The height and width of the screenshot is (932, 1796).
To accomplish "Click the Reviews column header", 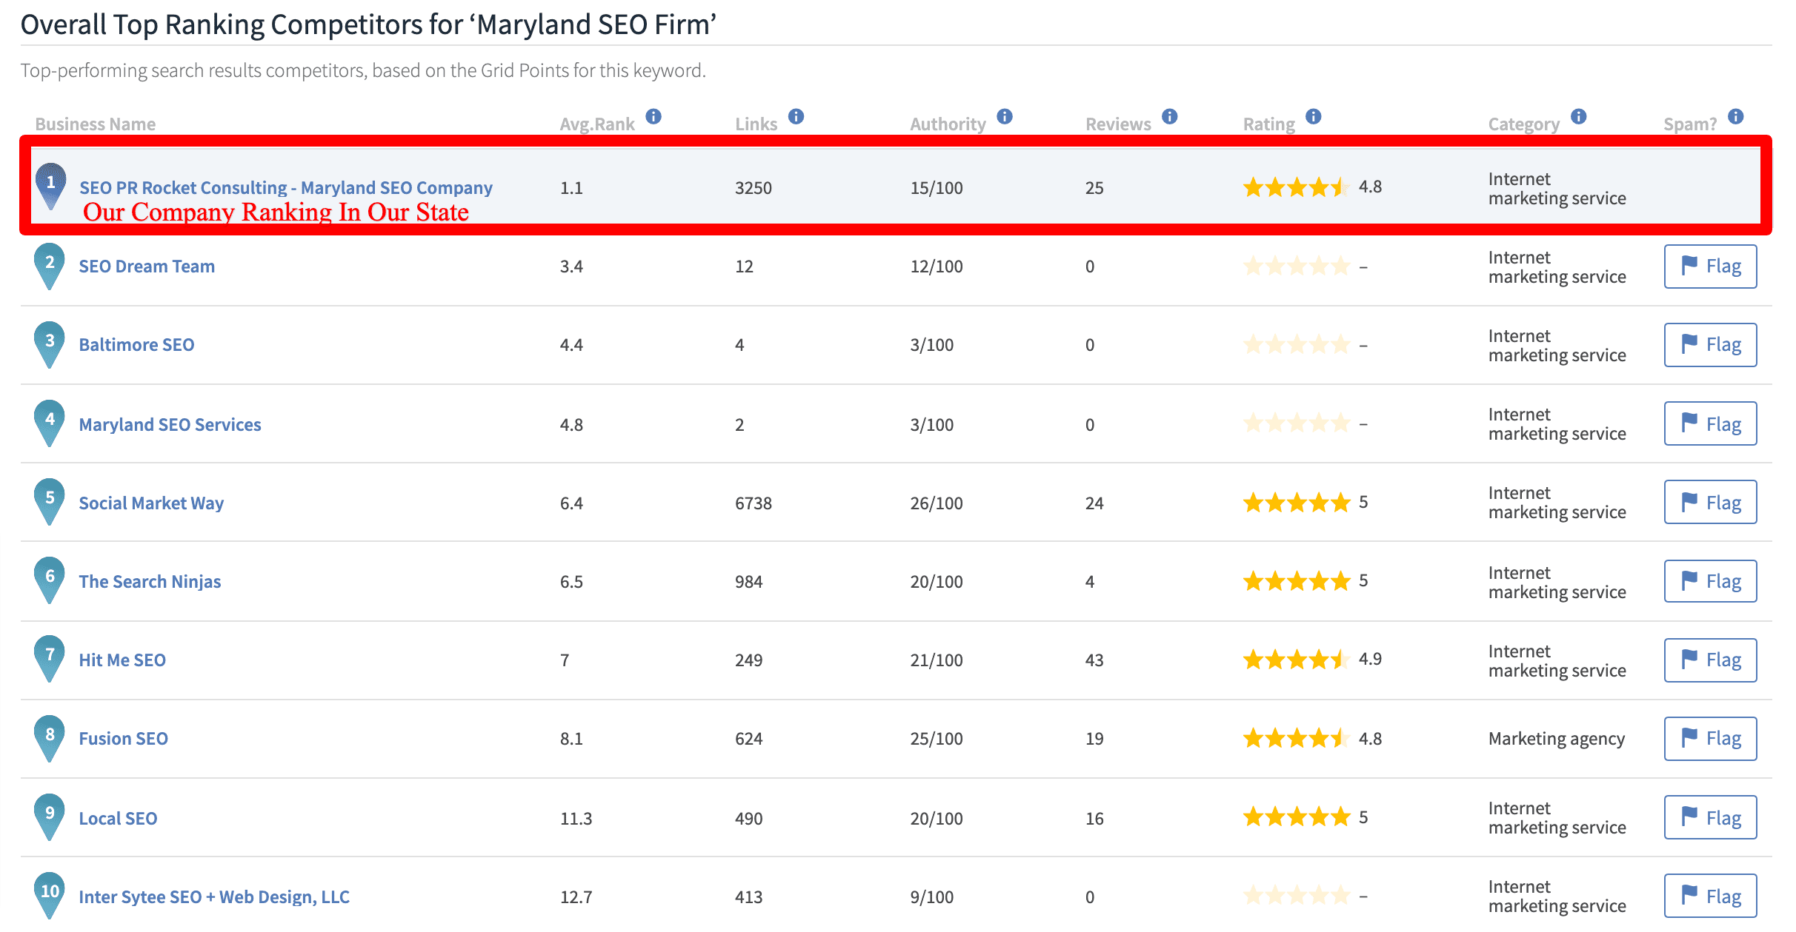I will pyautogui.click(x=1118, y=124).
